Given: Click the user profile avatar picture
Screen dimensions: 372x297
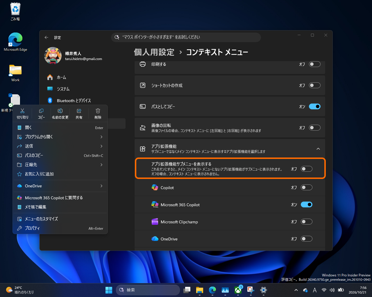Looking at the screenshot, I should tap(53, 56).
